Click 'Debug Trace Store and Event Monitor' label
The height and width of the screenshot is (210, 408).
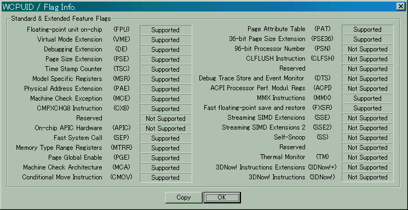point(251,78)
